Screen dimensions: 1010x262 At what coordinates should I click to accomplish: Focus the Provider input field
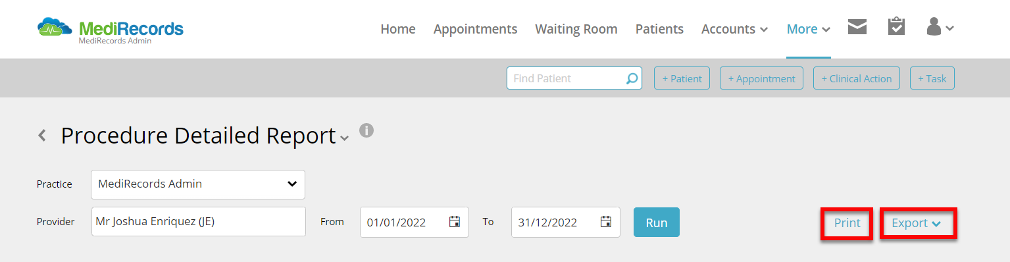199,222
